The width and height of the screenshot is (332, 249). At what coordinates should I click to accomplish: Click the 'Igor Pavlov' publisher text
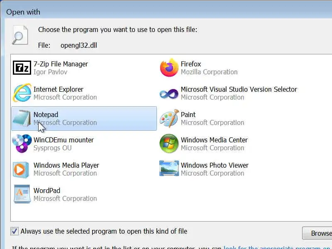(50, 72)
